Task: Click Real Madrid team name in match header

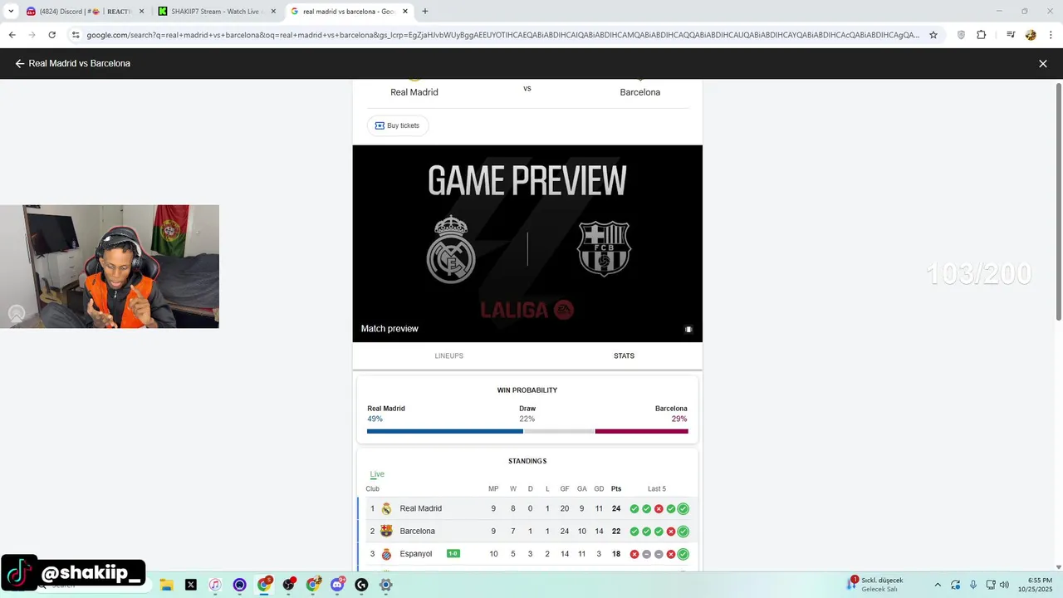Action: pyautogui.click(x=414, y=92)
